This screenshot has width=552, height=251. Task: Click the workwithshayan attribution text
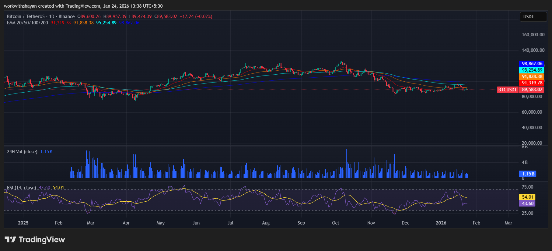[20, 6]
